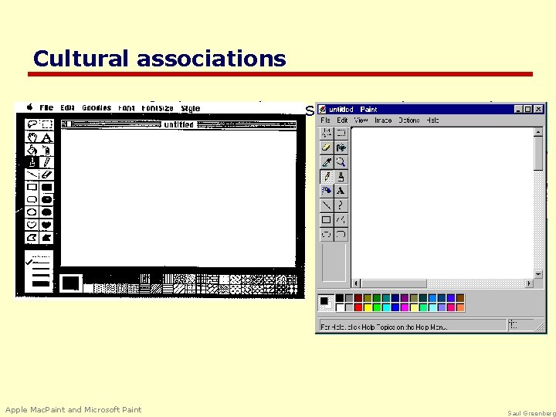Select the Line tool in MacPaint
The width and height of the screenshot is (556, 417).
[32, 175]
